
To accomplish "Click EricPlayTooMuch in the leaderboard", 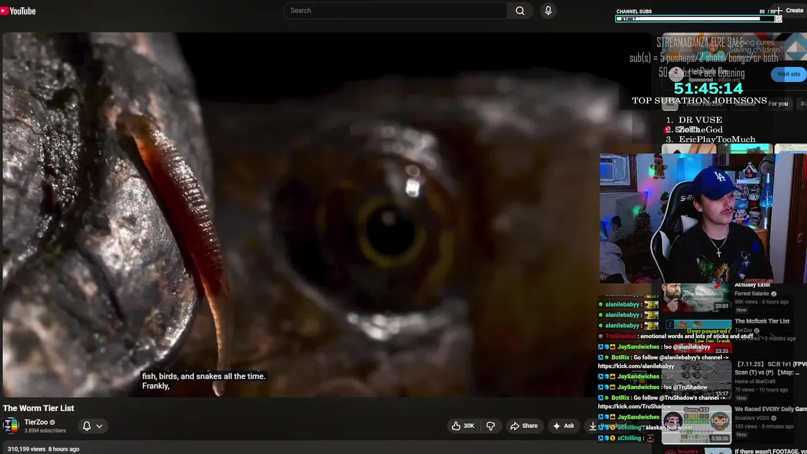I will pyautogui.click(x=717, y=139).
